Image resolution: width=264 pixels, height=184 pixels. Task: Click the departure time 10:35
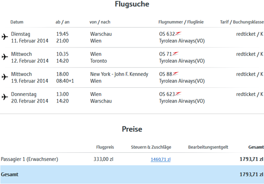[62, 54]
